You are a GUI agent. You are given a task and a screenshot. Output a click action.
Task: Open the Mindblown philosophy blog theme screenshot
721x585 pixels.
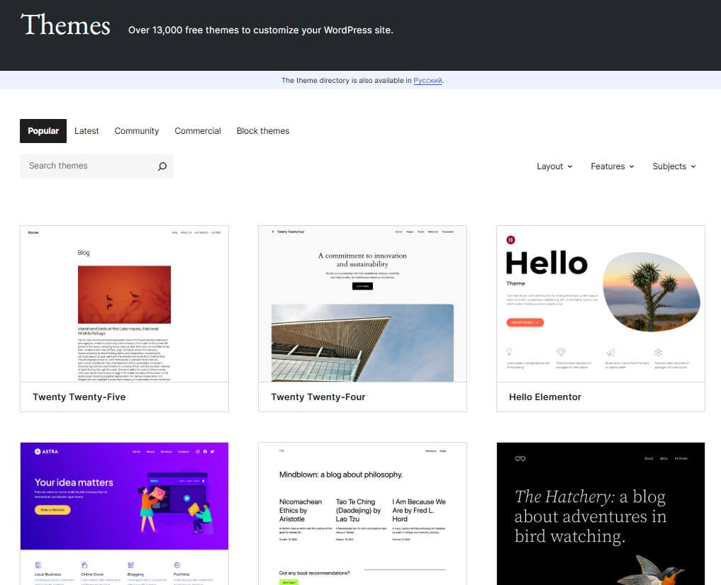(x=362, y=513)
